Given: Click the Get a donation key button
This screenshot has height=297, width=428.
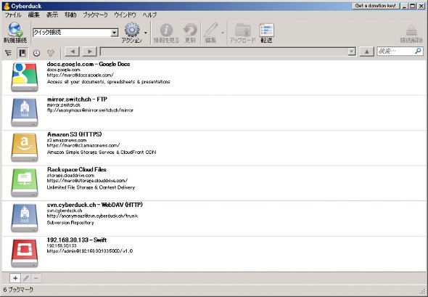Looking at the screenshot, I should 376,6.
